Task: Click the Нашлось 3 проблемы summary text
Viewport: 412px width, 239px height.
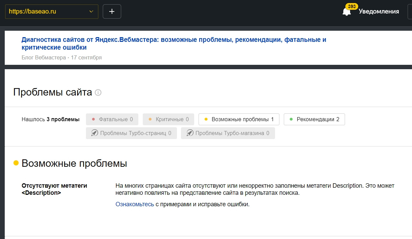Action: [x=50, y=120]
